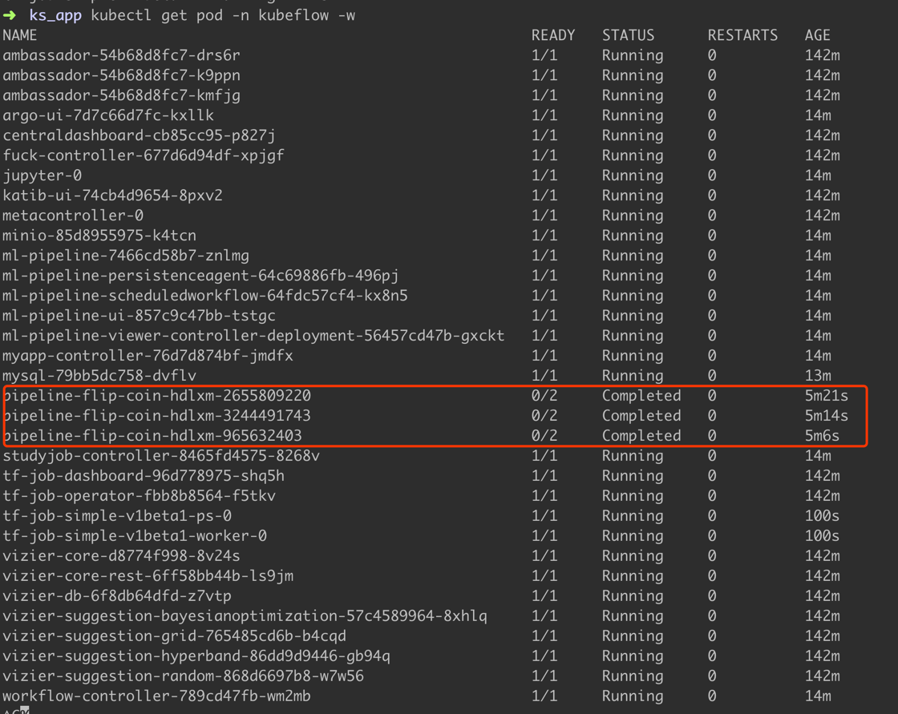The width and height of the screenshot is (898, 714).
Task: Click pod name pipeline-flip-coin-hdlxm-2655809220
Action: click(157, 396)
